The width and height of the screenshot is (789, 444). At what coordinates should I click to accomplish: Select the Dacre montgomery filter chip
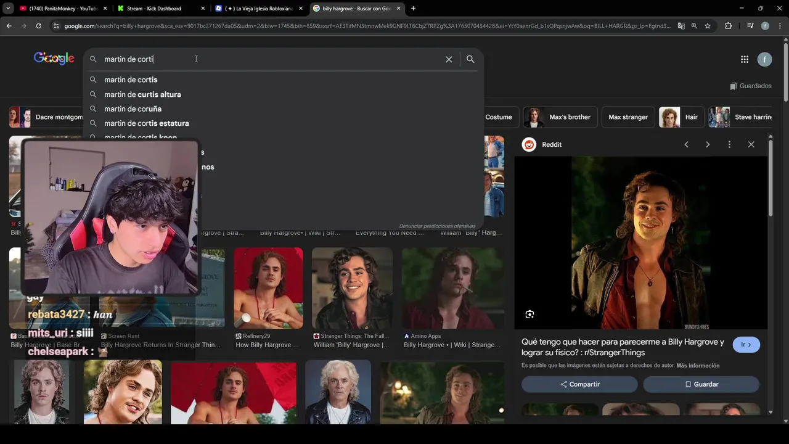(x=46, y=117)
